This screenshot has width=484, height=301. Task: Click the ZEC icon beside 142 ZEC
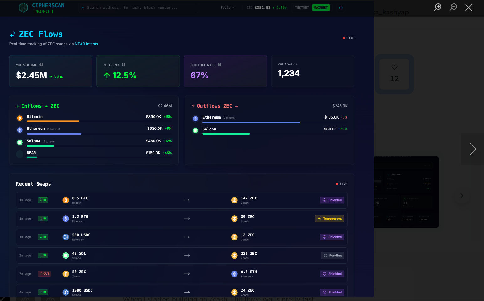tap(234, 200)
